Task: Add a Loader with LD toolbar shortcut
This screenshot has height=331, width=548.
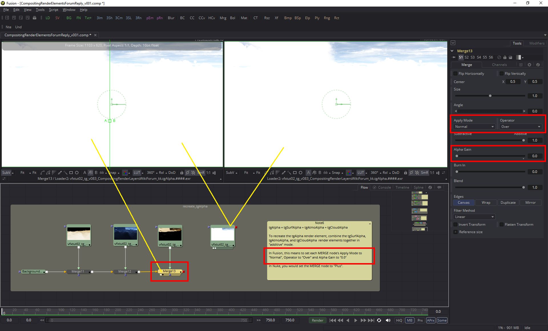Action: pyautogui.click(x=48, y=18)
